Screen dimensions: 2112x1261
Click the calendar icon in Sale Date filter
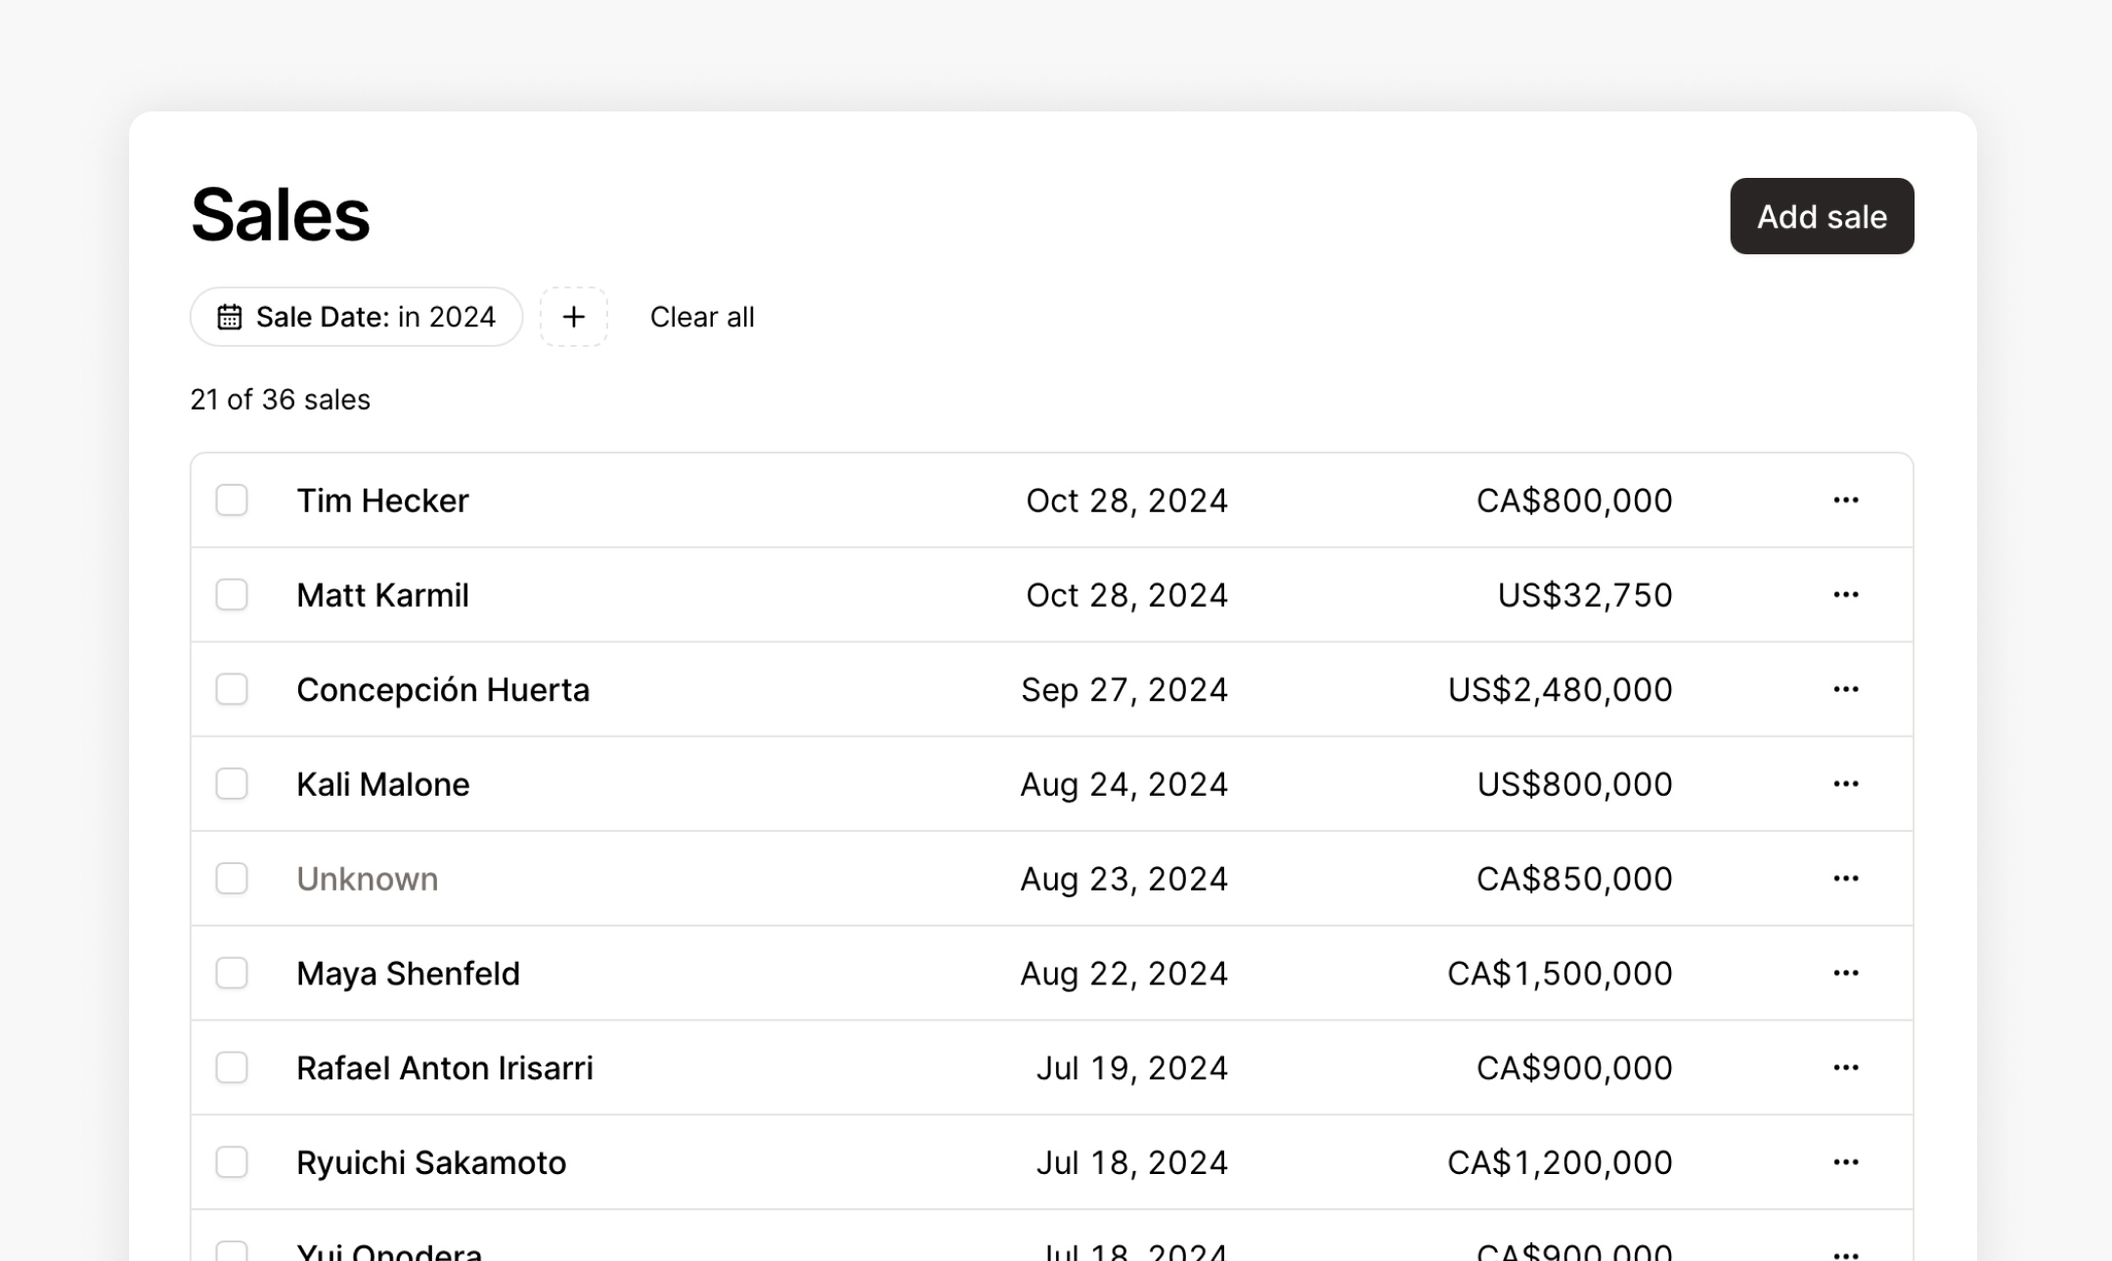[229, 317]
